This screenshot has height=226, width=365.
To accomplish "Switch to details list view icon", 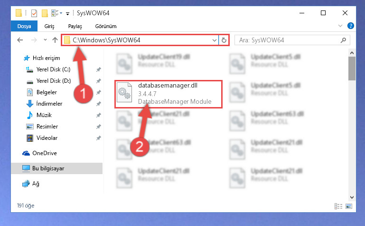I will coord(338,206).
